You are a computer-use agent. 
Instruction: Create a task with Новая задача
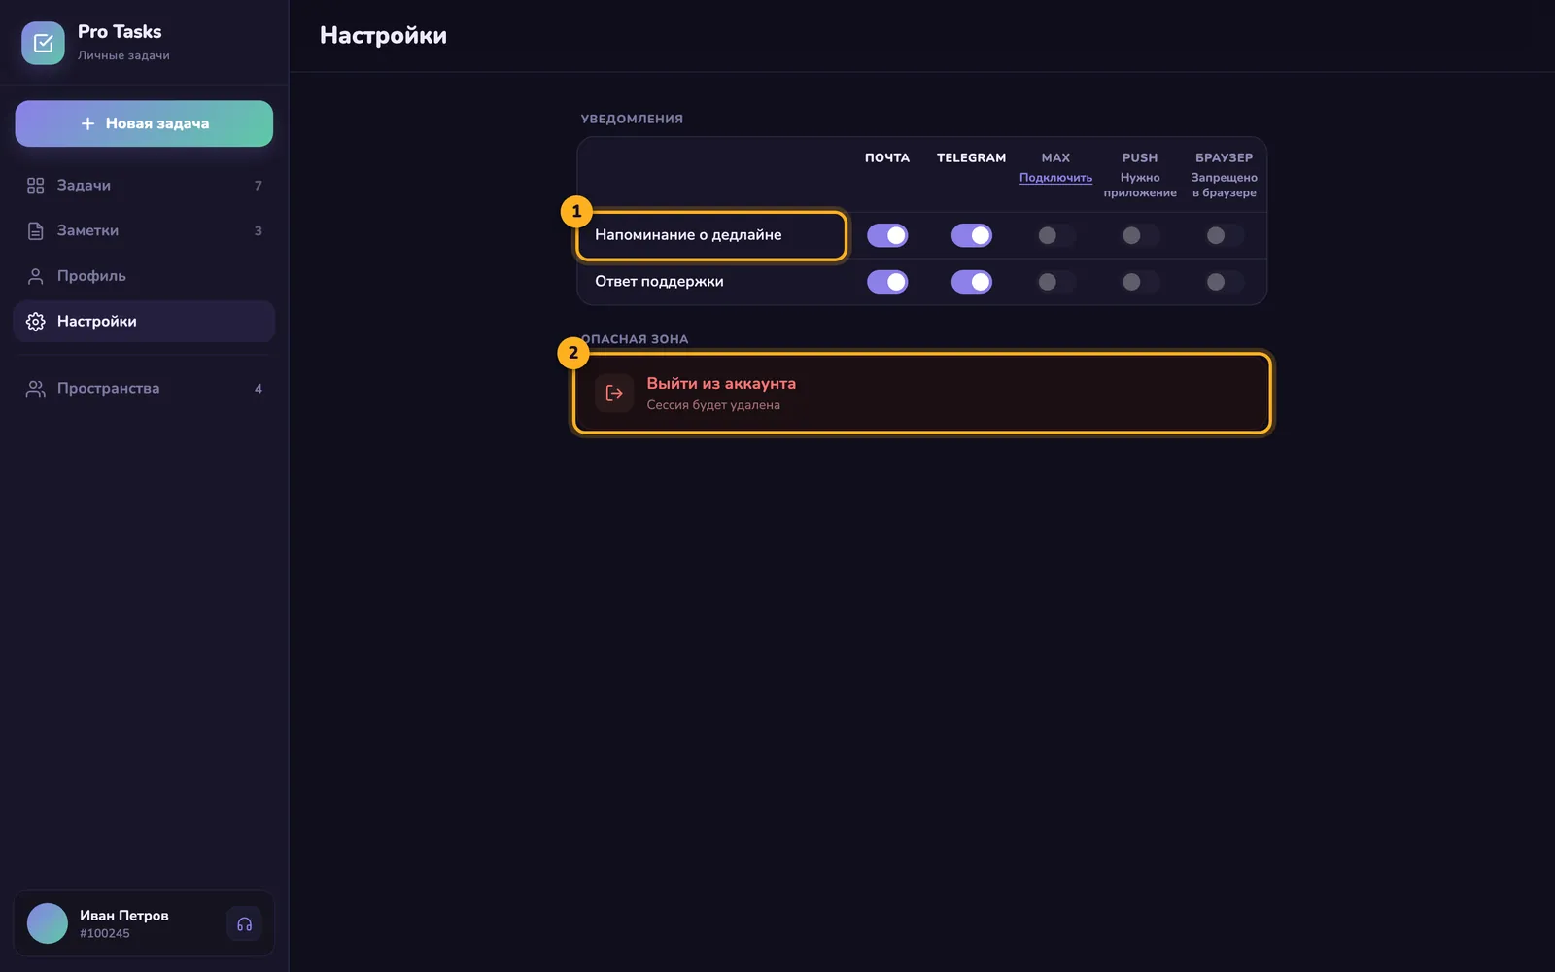(144, 123)
